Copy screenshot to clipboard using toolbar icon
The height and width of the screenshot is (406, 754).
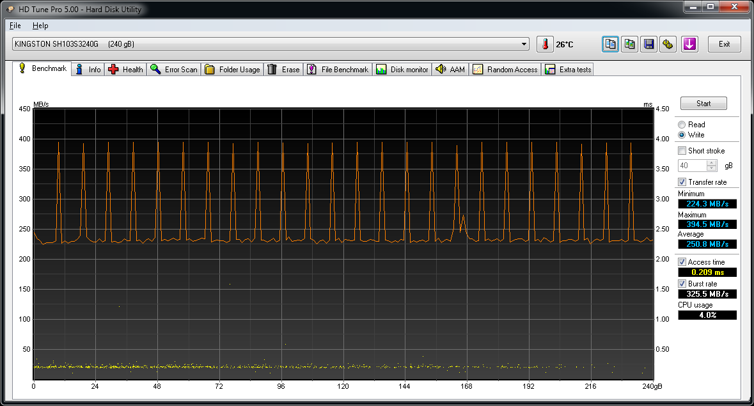click(x=629, y=44)
